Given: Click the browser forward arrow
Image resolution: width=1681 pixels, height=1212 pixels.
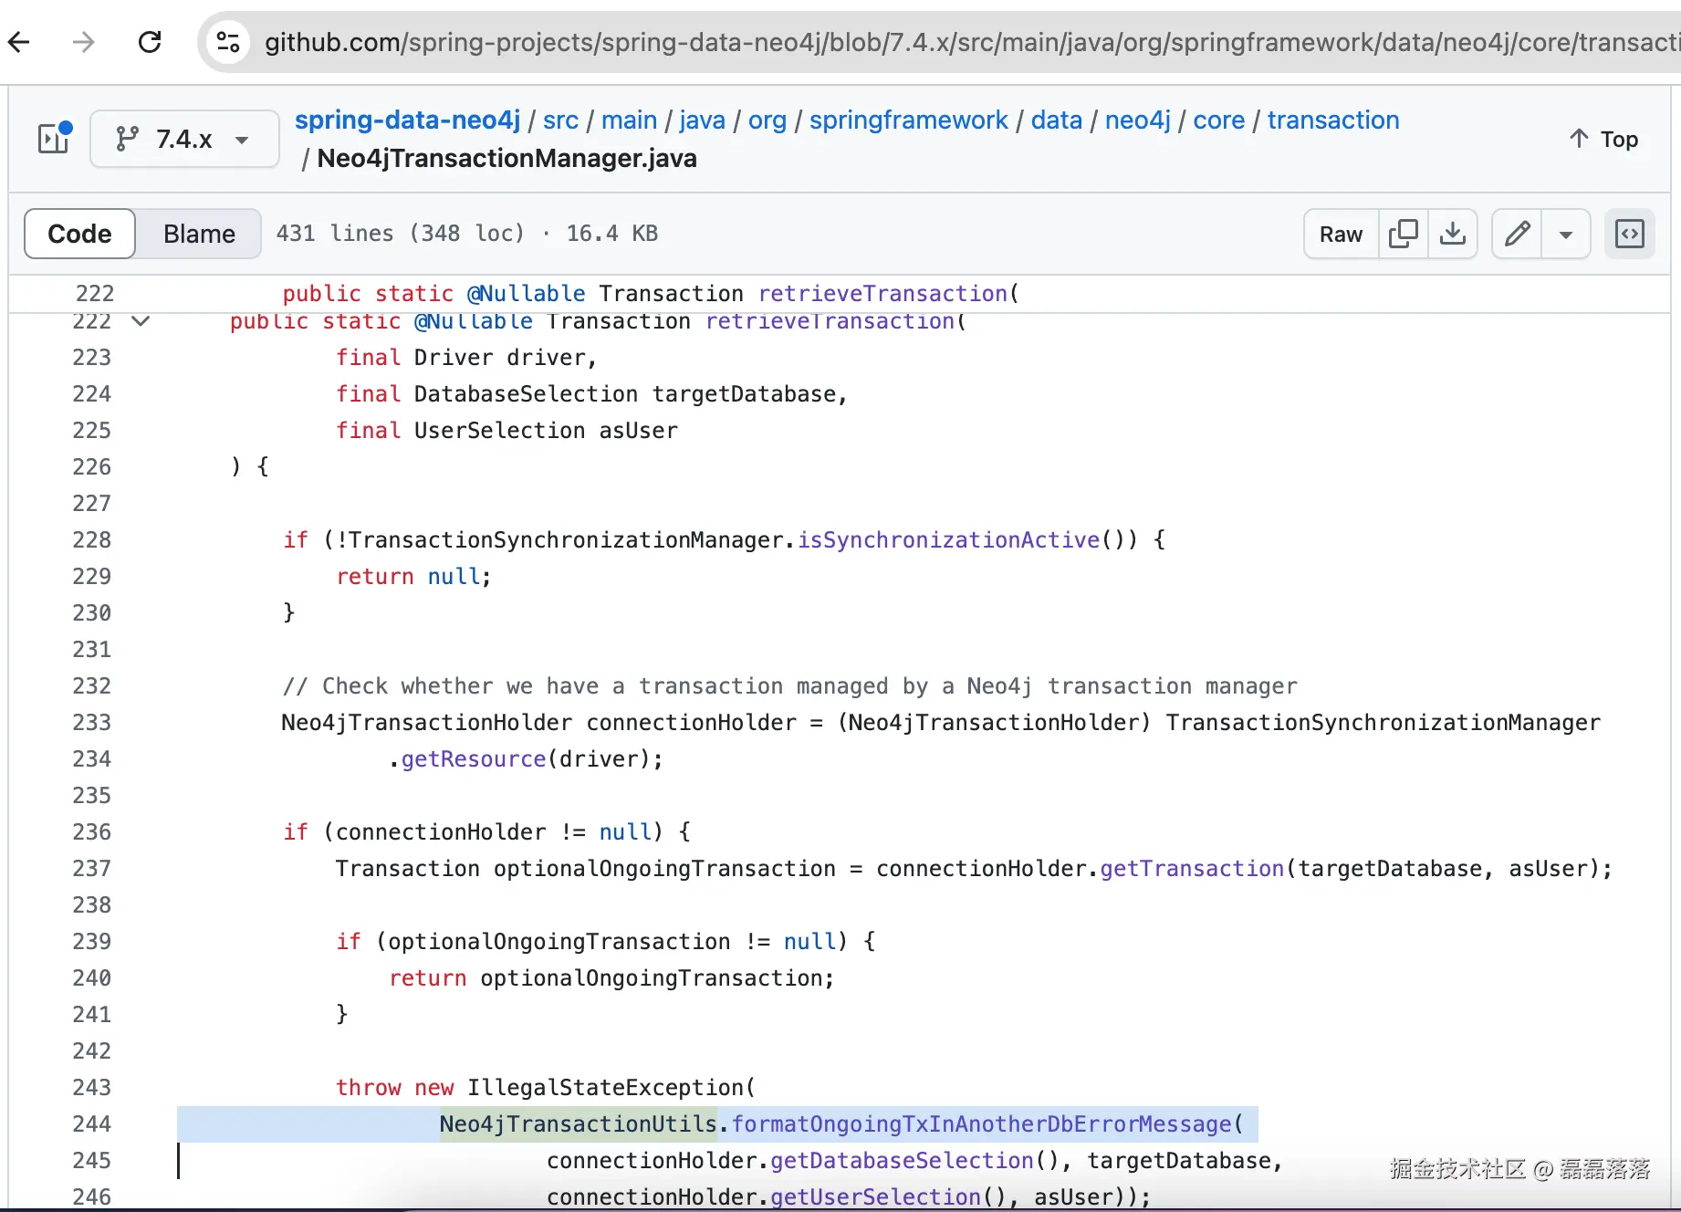Looking at the screenshot, I should click(x=83, y=42).
